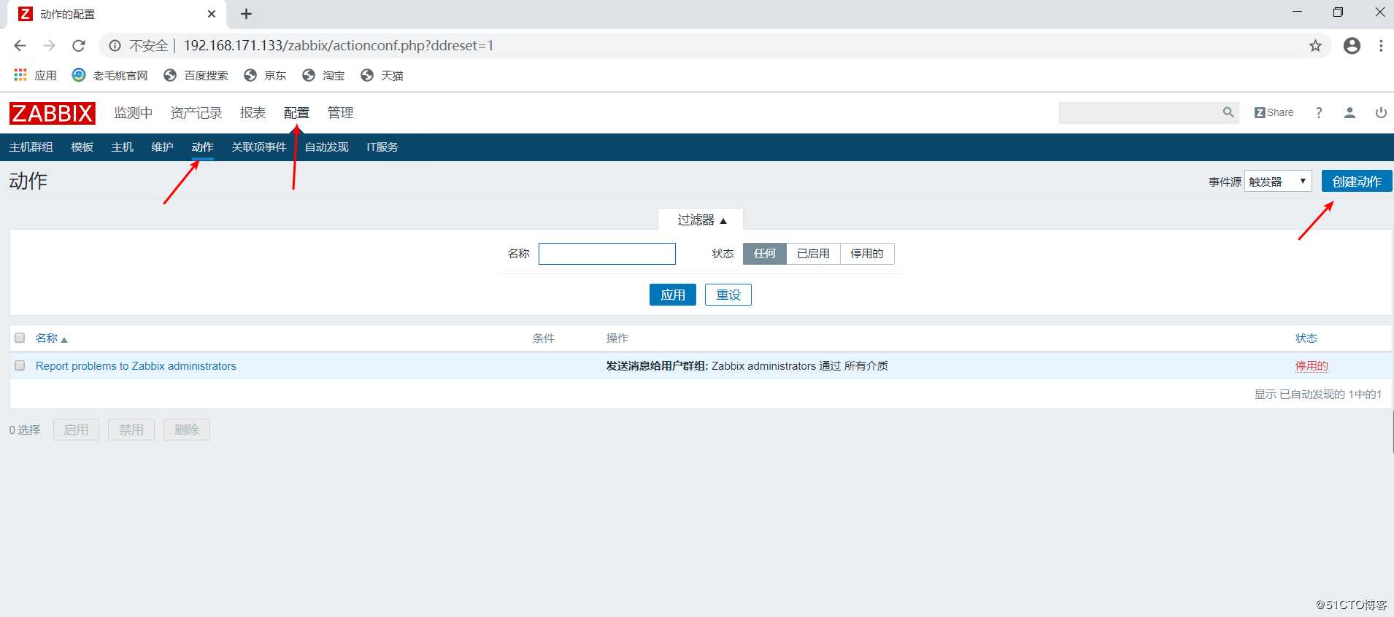Open the 监测中 main menu
Image resolution: width=1394 pixels, height=617 pixels.
pyautogui.click(x=133, y=113)
